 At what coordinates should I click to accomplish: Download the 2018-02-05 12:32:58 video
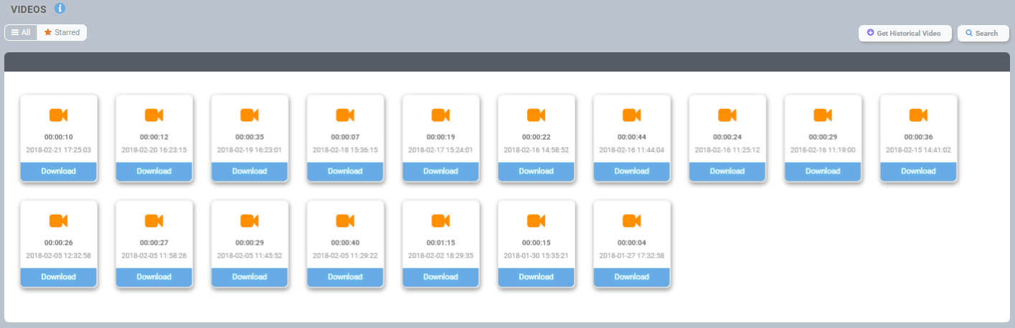(x=59, y=277)
